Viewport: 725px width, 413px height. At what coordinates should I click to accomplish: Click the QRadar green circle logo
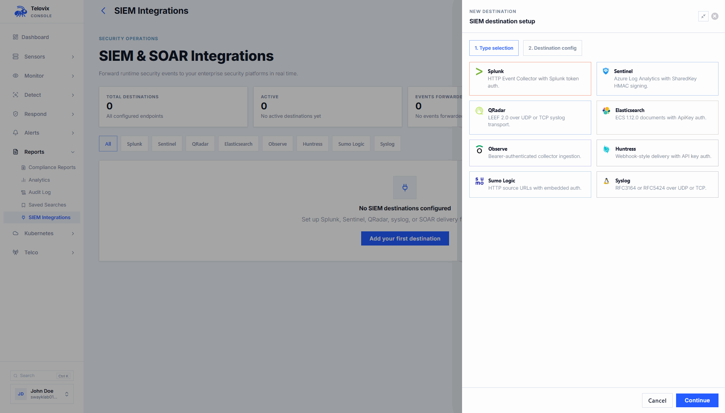coord(479,111)
